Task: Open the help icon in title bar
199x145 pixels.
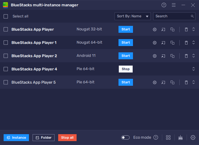Action: 164,5
